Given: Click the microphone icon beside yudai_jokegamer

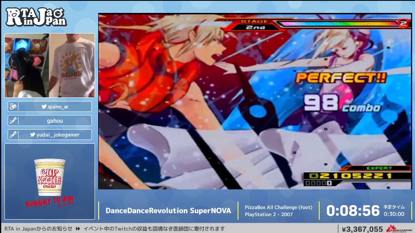Looking at the screenshot, I should (13, 134).
